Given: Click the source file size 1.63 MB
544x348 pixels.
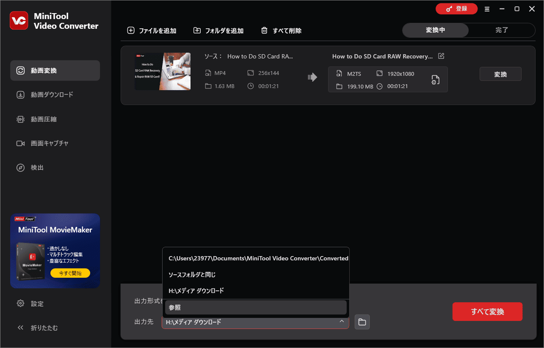Looking at the screenshot, I should pos(224,86).
